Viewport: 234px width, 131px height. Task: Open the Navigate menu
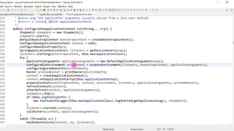pos(29,7)
